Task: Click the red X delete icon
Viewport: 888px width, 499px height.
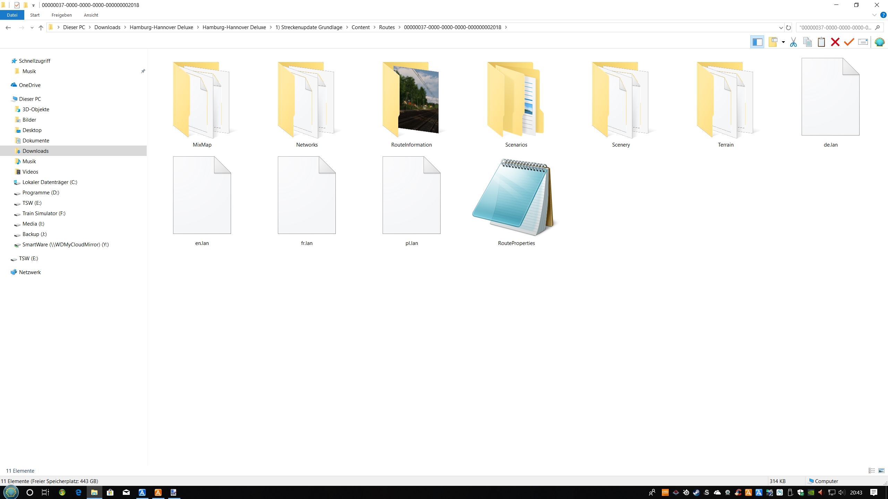Action: pyautogui.click(x=835, y=42)
